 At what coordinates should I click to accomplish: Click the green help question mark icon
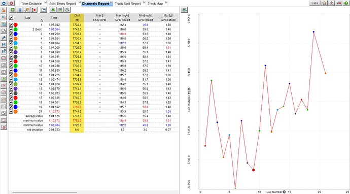coord(346,4)
